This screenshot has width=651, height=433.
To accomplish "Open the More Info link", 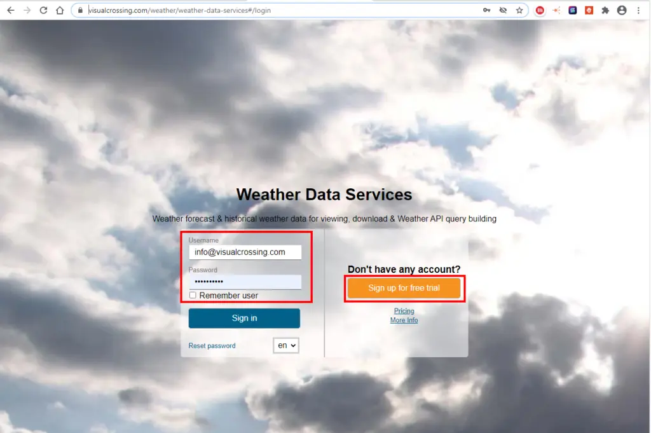I will pyautogui.click(x=404, y=320).
